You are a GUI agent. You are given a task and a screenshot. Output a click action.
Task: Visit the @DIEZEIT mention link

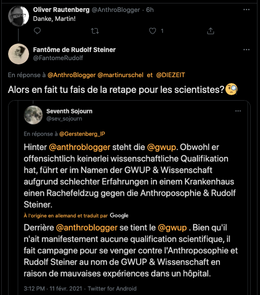tap(171, 75)
